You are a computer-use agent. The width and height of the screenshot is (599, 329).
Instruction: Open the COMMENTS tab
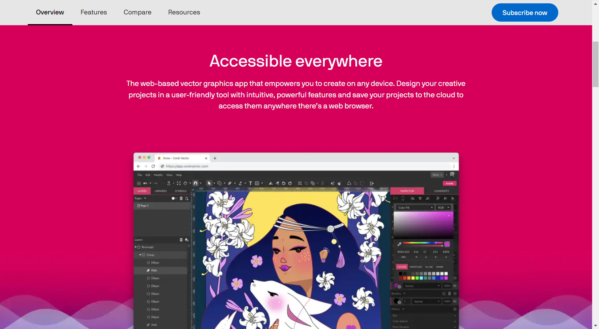[441, 191]
